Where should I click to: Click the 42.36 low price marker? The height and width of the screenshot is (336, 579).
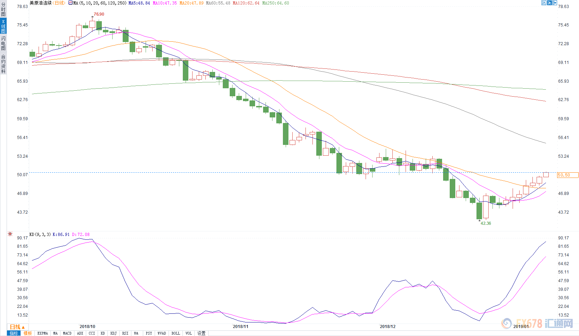(x=486, y=223)
